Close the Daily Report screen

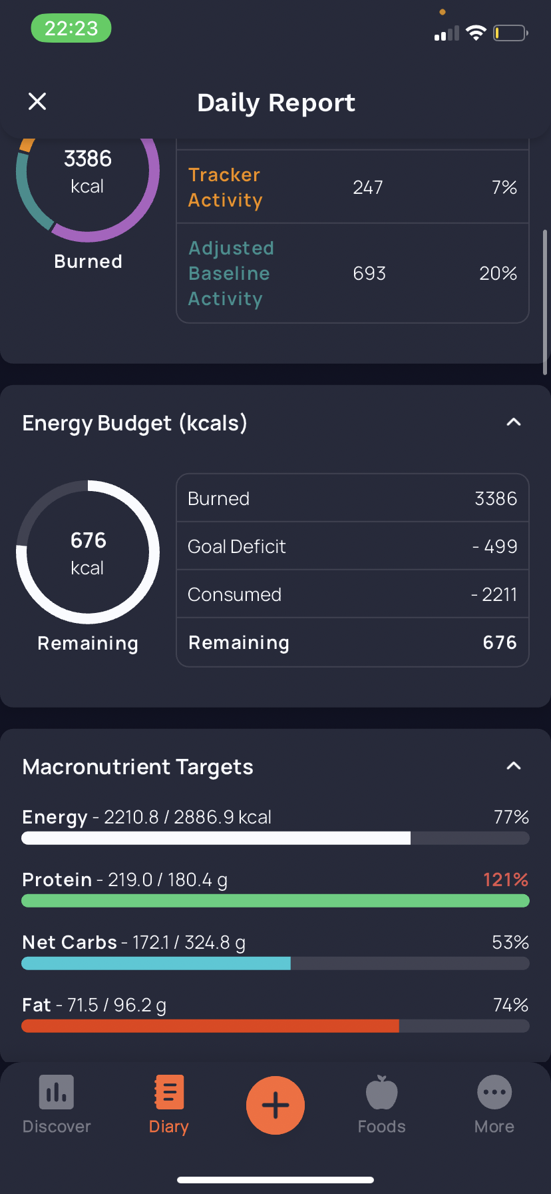(37, 101)
